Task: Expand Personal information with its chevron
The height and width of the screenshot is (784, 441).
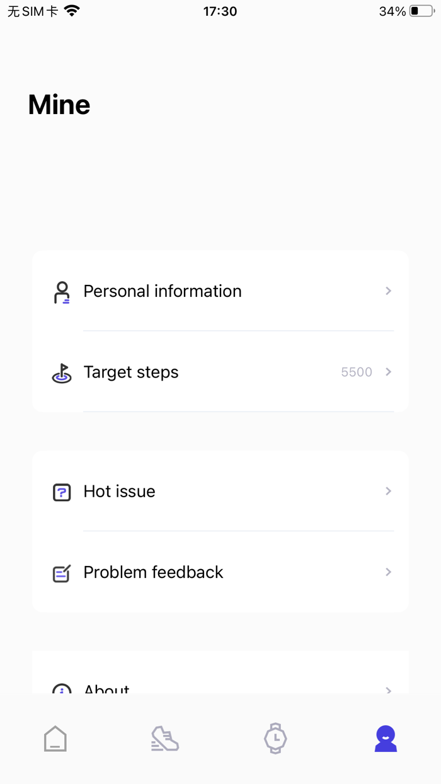Action: coord(389,291)
